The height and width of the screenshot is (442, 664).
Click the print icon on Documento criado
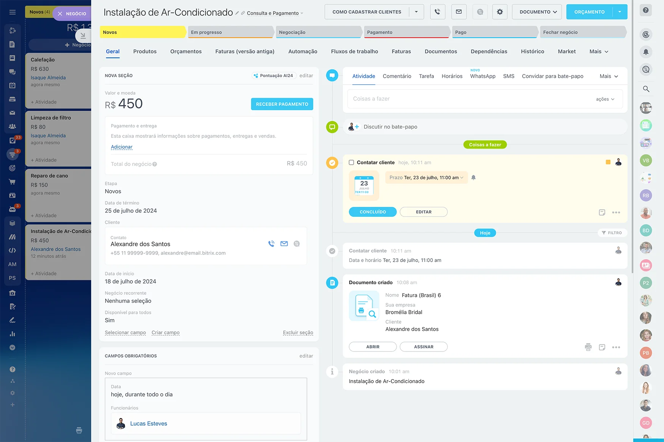pyautogui.click(x=588, y=347)
